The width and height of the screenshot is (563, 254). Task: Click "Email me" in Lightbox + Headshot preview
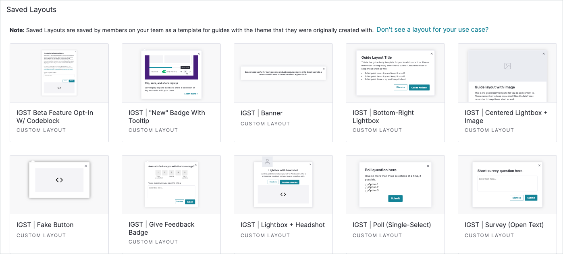click(x=273, y=182)
